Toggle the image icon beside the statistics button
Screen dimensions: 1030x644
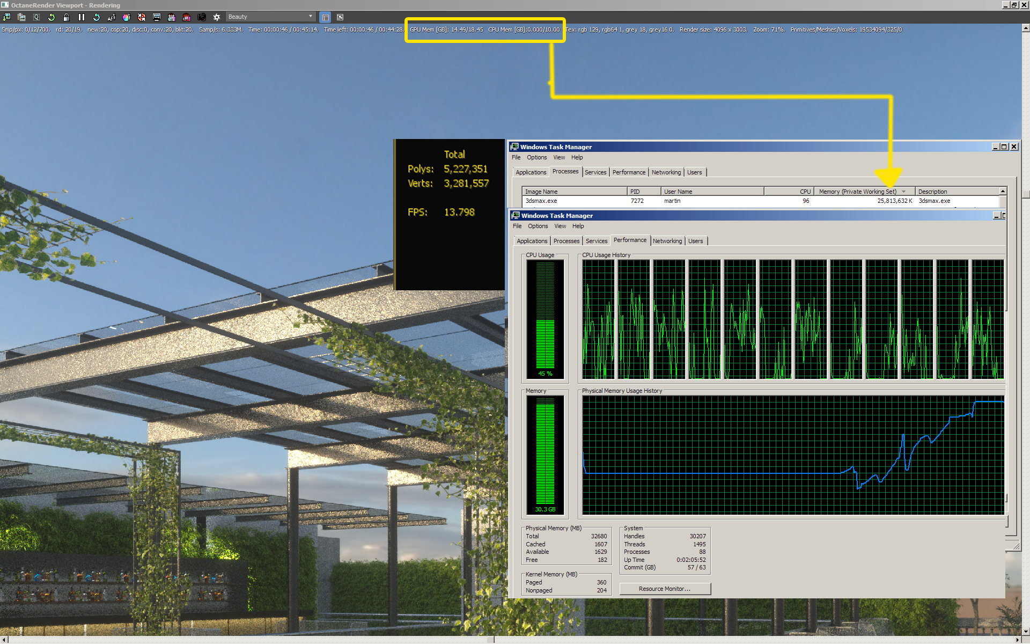pos(340,17)
